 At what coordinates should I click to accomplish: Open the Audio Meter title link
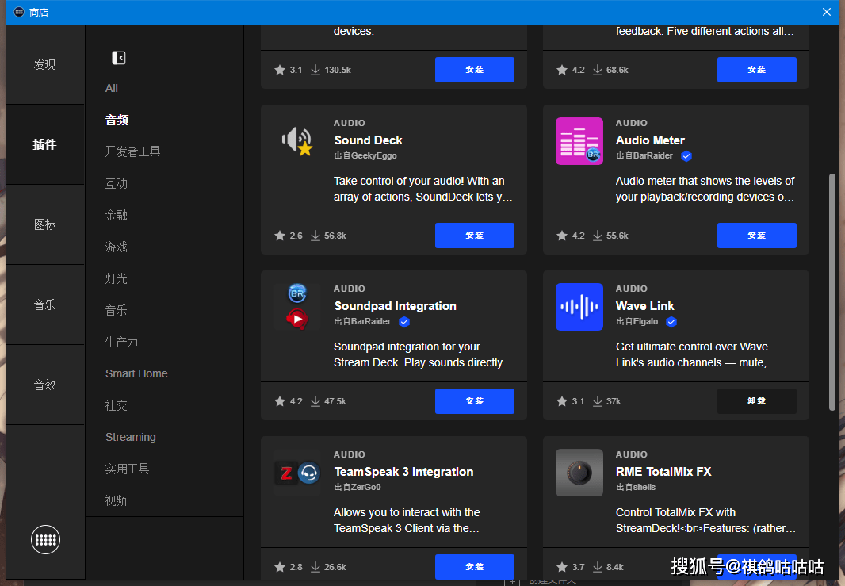point(650,140)
